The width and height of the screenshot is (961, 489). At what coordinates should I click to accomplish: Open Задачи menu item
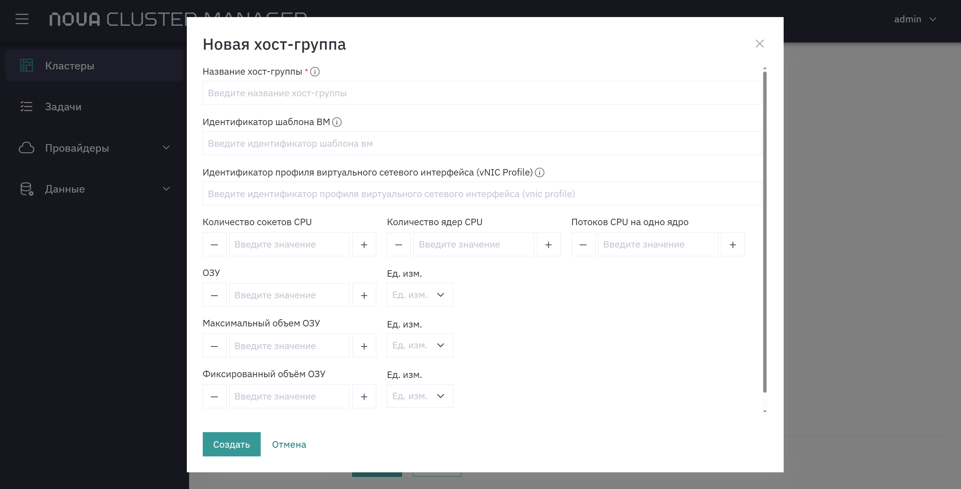coord(94,107)
